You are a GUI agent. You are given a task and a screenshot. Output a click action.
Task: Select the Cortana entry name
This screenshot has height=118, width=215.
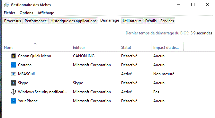[x=25, y=65]
